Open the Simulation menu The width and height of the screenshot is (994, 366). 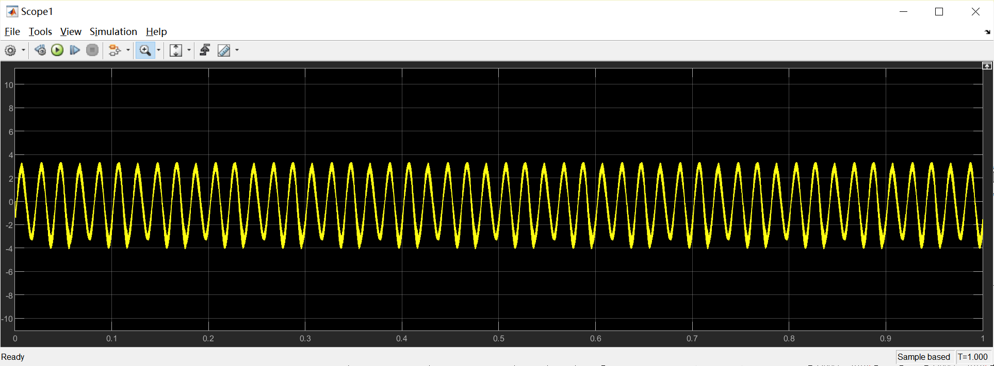coord(113,31)
